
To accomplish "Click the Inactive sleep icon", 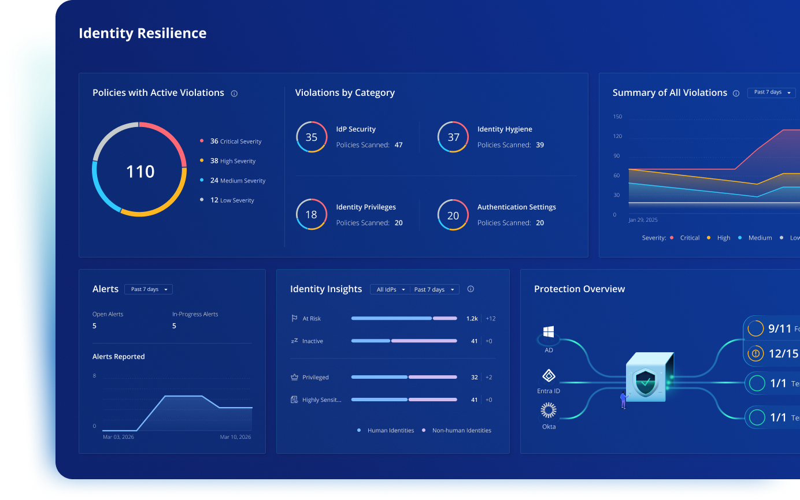I will pos(294,341).
